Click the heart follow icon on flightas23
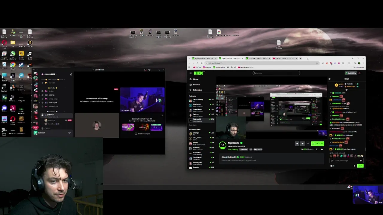Screen dimensions: 383x215 [303, 144]
